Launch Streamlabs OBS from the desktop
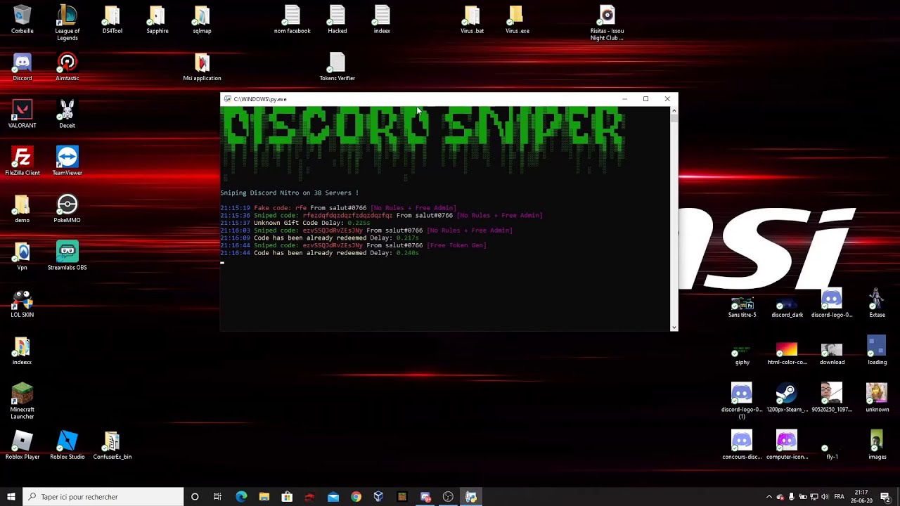The image size is (900, 506). click(x=67, y=256)
